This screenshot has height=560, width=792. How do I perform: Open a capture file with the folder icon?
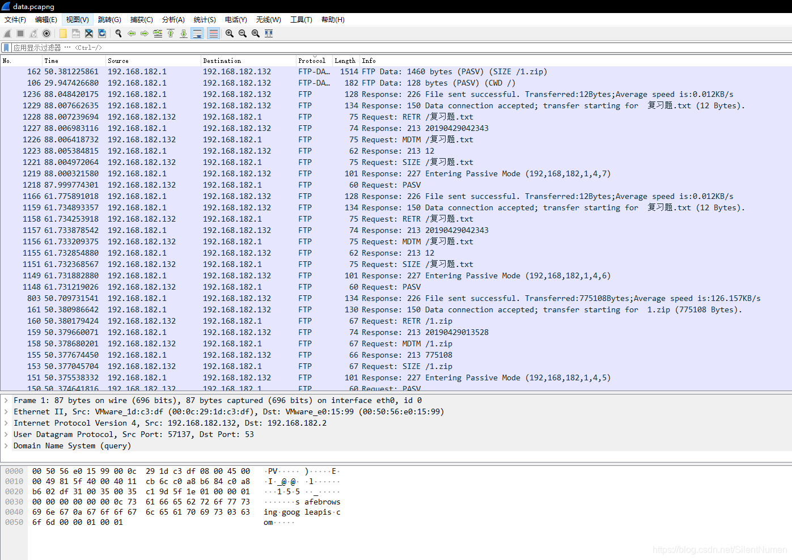(x=63, y=33)
